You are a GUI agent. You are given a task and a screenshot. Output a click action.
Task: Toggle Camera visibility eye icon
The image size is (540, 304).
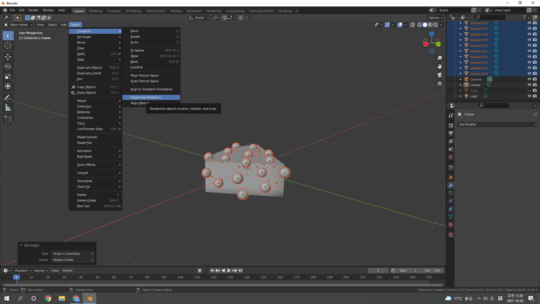click(529, 79)
